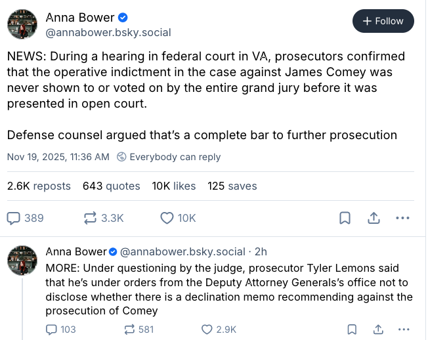Like the main post with heart icon
Screen dimensions: 428x340
click(x=167, y=218)
